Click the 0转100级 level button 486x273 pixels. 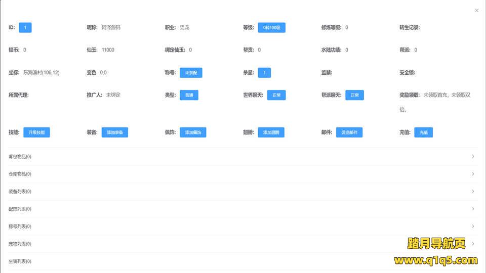[x=271, y=28]
